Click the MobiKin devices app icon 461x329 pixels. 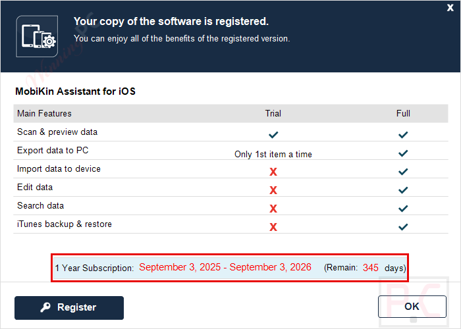pyautogui.click(x=37, y=36)
